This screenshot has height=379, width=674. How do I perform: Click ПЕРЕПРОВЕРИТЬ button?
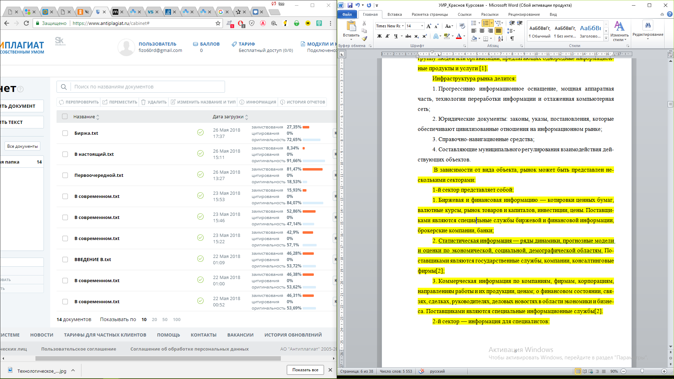coord(79,102)
